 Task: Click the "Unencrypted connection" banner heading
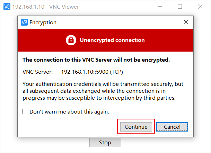click(112, 40)
